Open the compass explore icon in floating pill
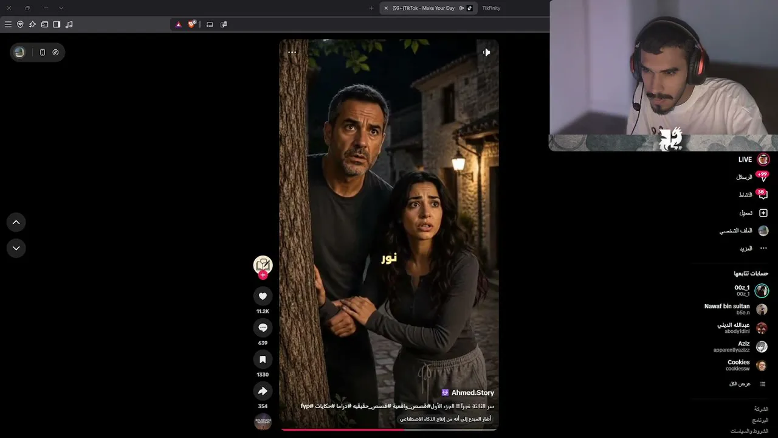This screenshot has width=778, height=438. coord(55,52)
